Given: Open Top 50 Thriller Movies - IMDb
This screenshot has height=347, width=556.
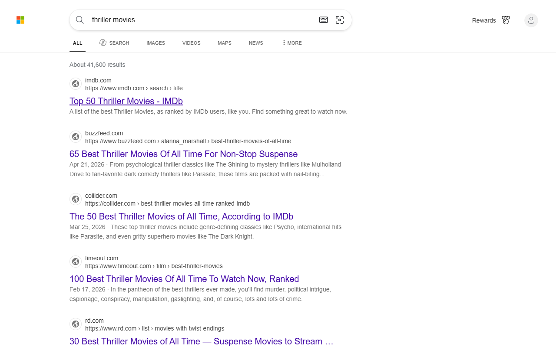Looking at the screenshot, I should point(126,101).
